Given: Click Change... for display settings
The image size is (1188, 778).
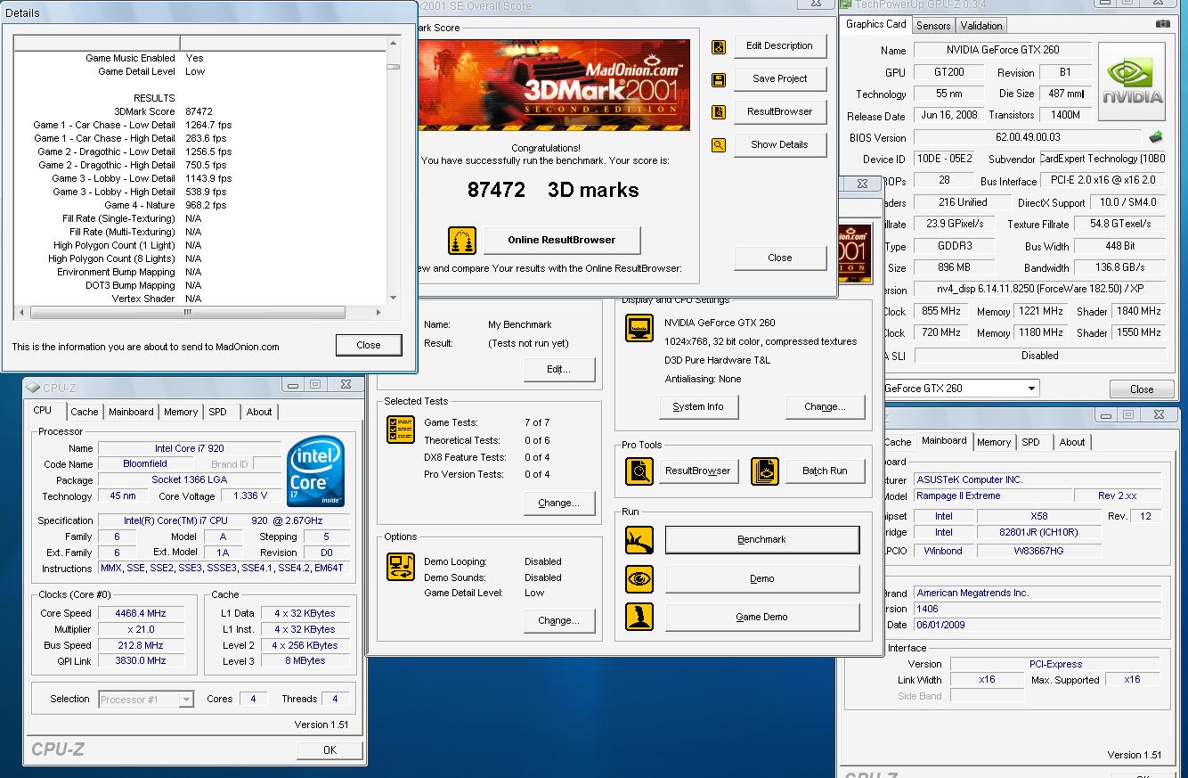Looking at the screenshot, I should pyautogui.click(x=825, y=407).
